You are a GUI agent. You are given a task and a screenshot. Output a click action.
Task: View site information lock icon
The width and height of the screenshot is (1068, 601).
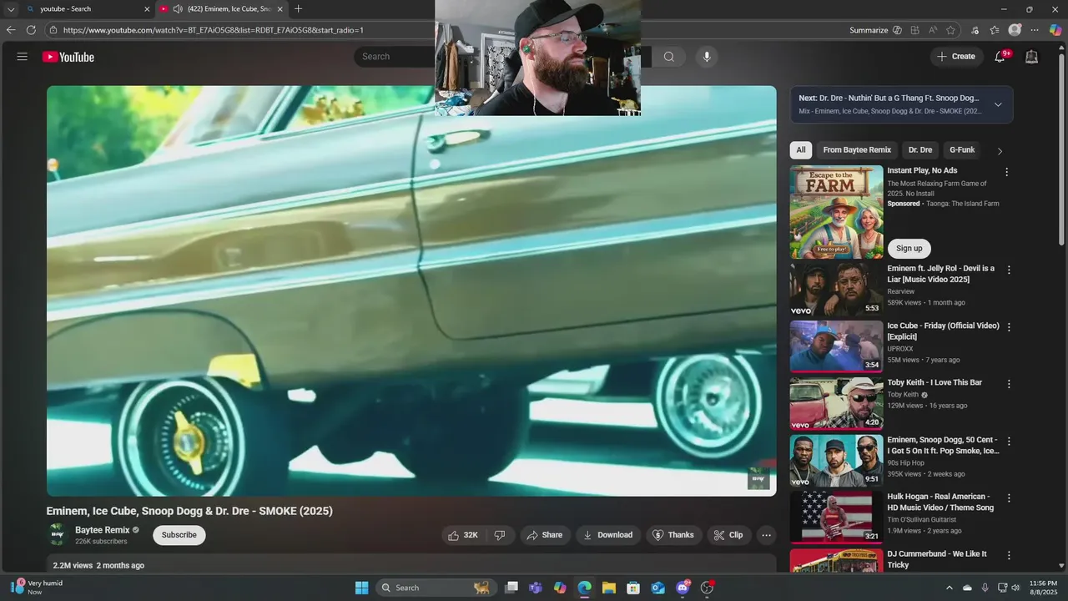(53, 30)
